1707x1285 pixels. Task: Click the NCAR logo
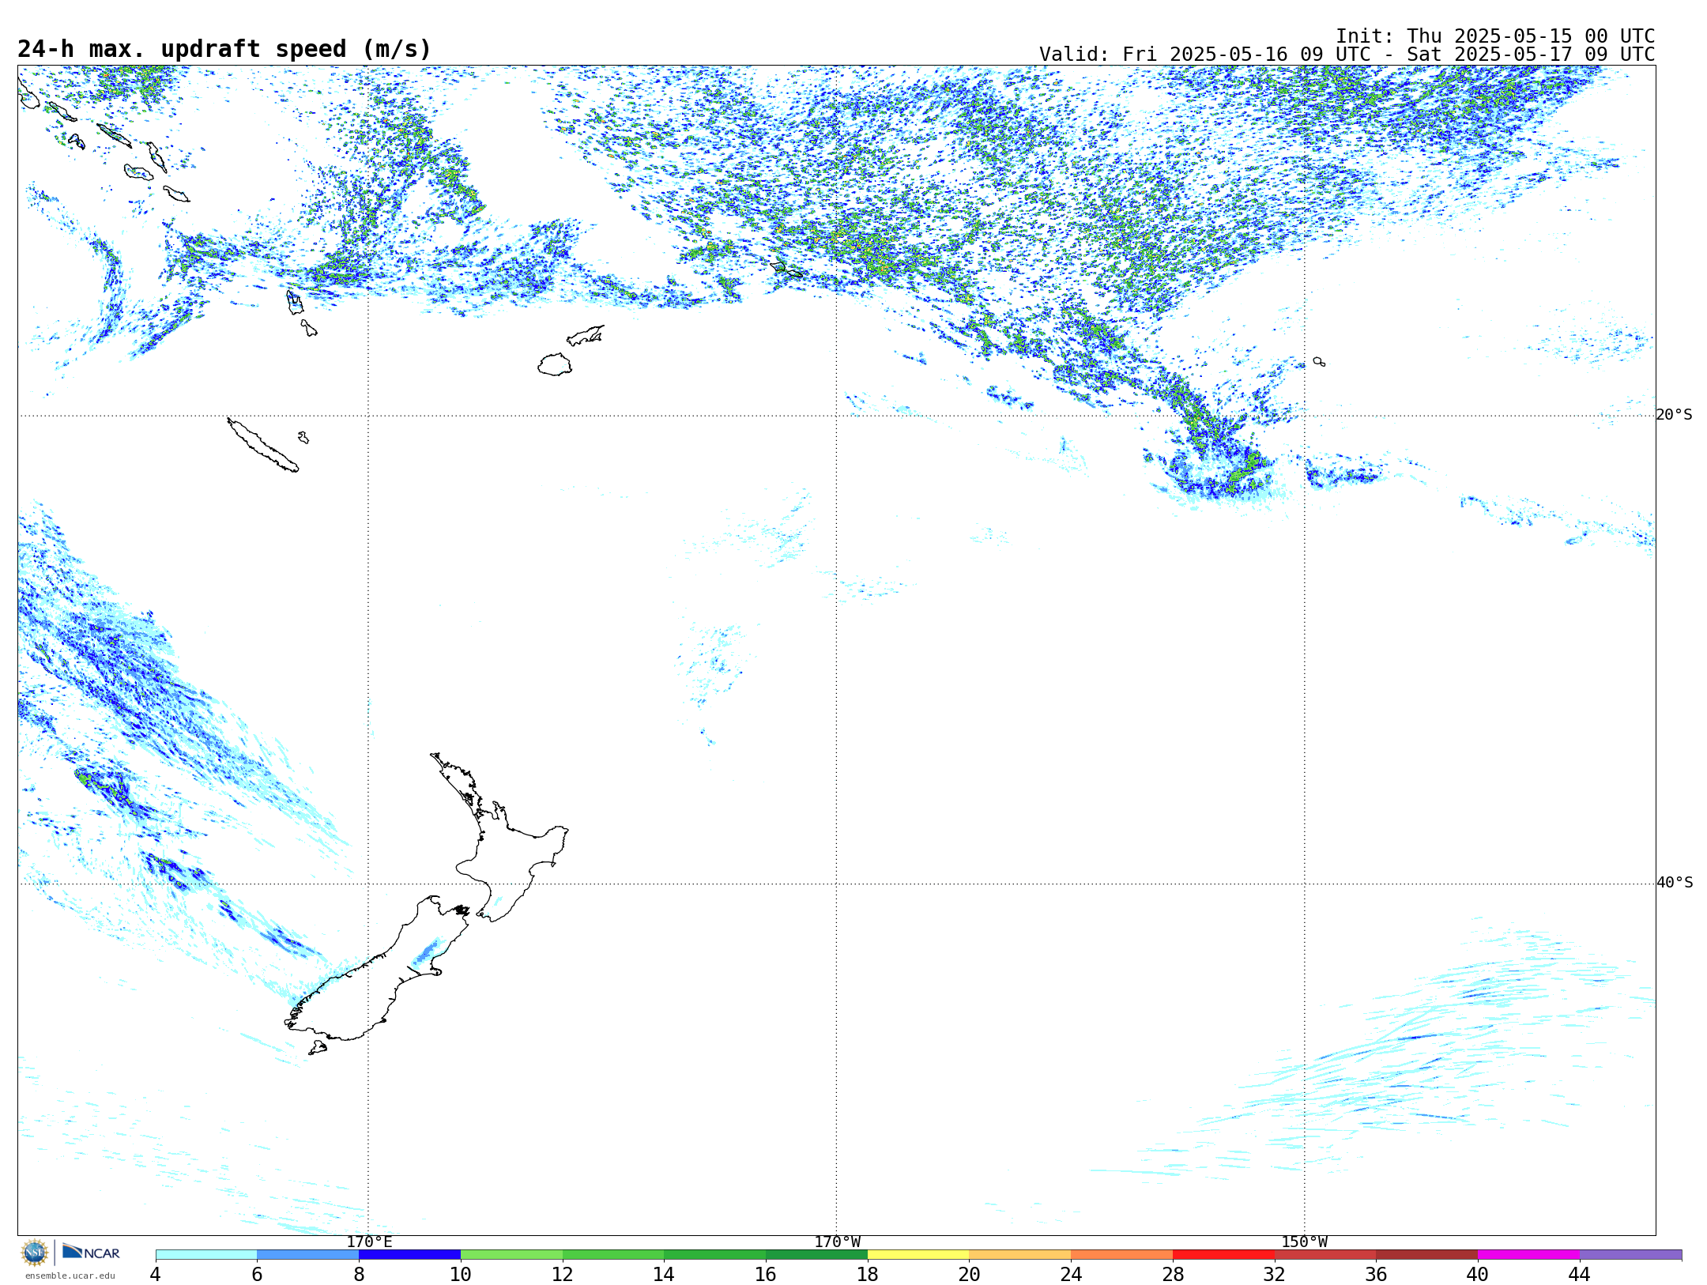(x=91, y=1252)
